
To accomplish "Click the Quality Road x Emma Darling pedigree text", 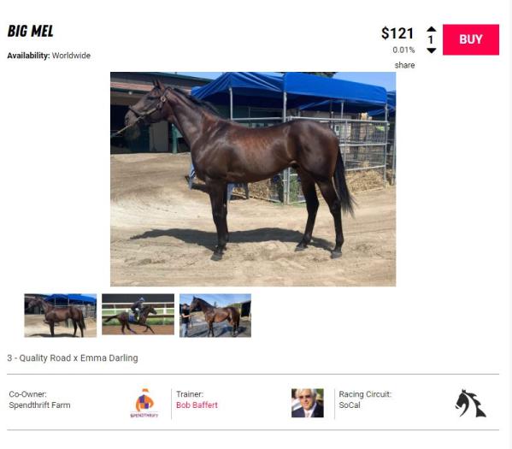I will pos(73,357).
